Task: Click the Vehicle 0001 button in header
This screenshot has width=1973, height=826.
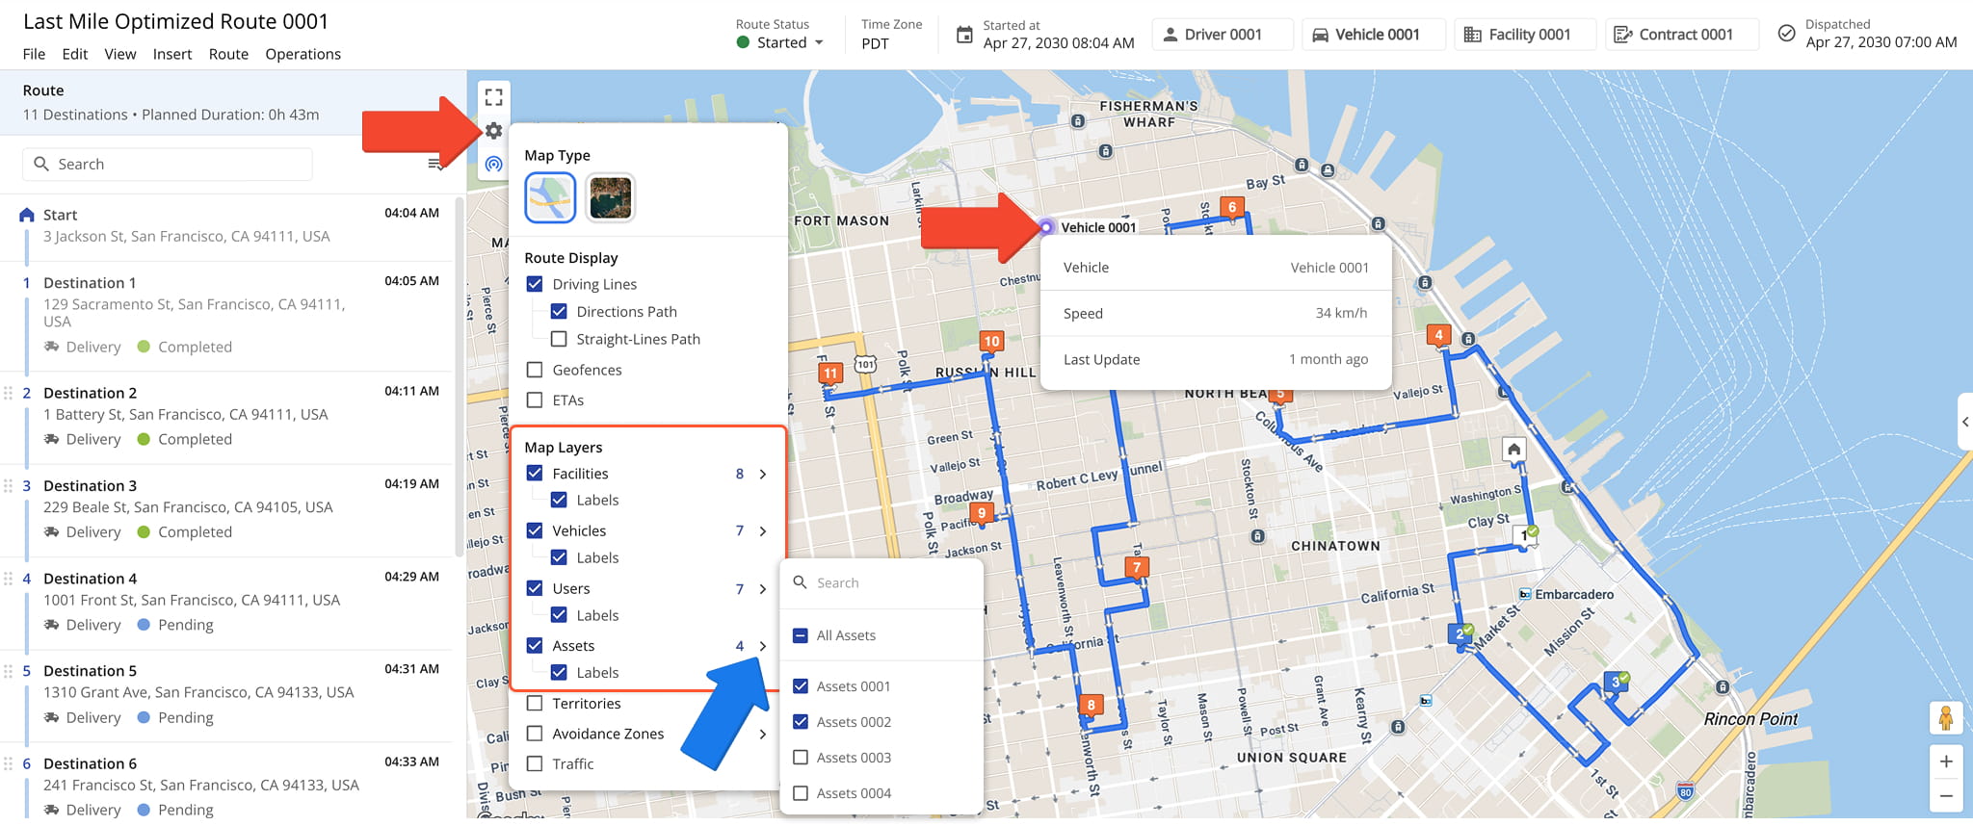Action: [1374, 35]
